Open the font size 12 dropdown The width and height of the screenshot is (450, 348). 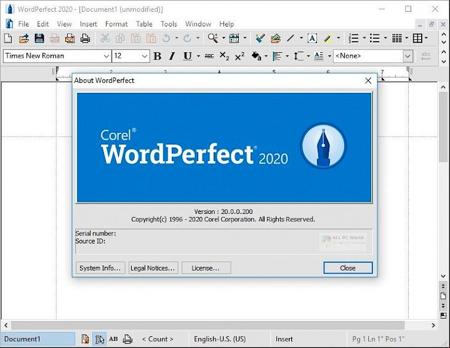(x=145, y=56)
